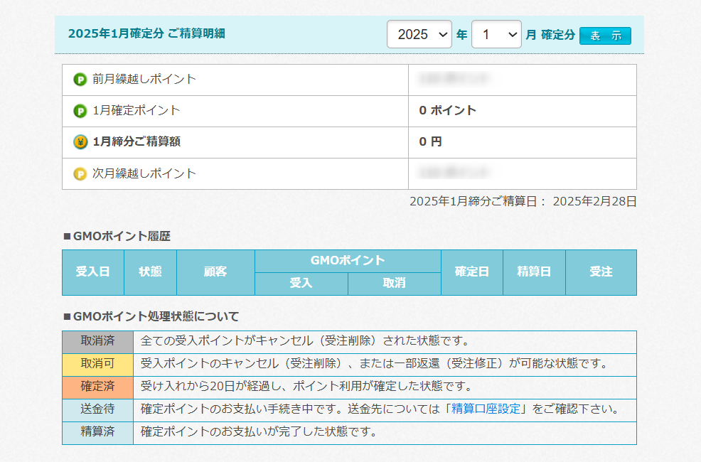The image size is (701, 462).
Task: Click the light blue 送金待 status label
Action: tap(97, 409)
